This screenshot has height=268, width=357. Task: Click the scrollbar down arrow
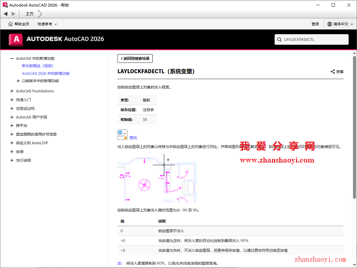354,265
